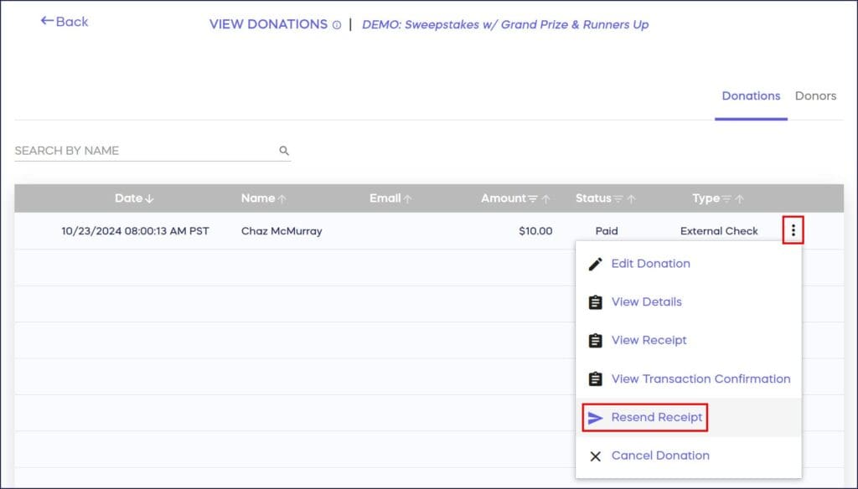Click the clipboard icon beside View Details
Image resolution: width=858 pixels, height=489 pixels.
click(596, 301)
